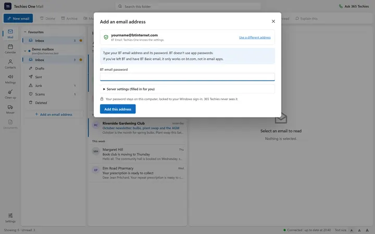Screen dimensions: 375x234
Task: Collapse the Demo mailbox account tree
Action: 25,51
